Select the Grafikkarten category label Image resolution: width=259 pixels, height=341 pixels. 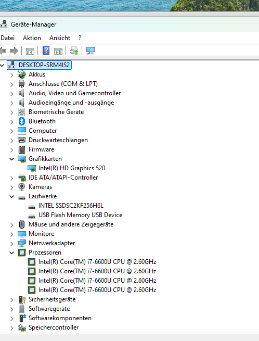click(45, 159)
